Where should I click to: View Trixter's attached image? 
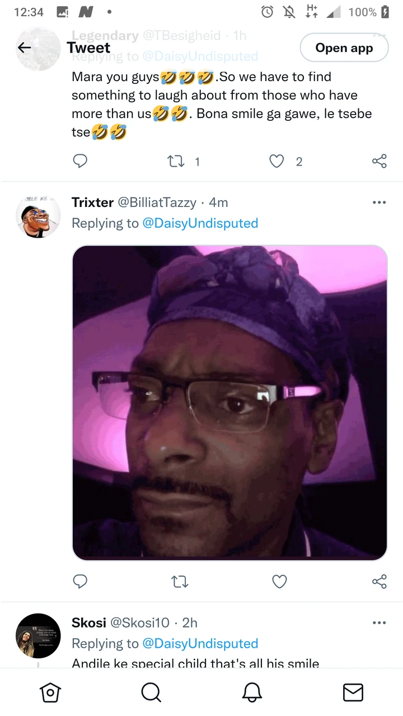click(x=230, y=403)
